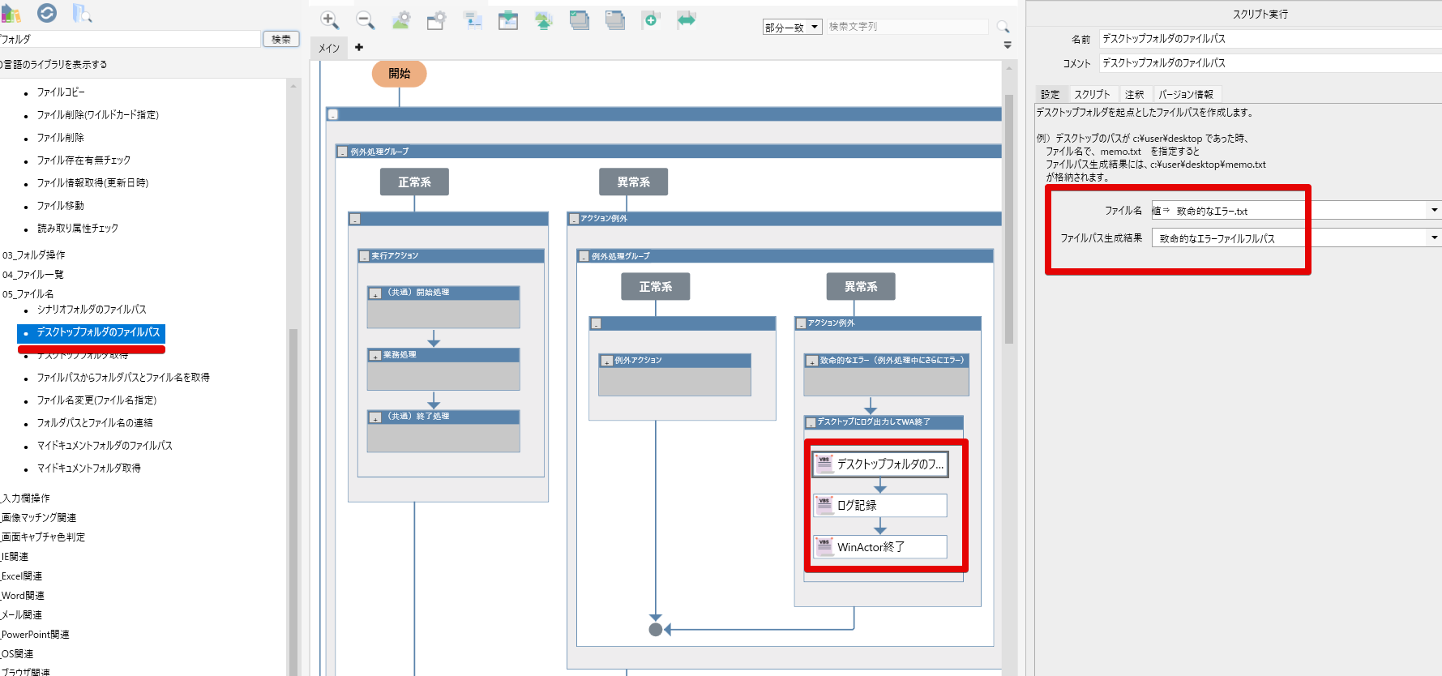Click the zoom in magnifier icon
The height and width of the screenshot is (676, 1442).
pos(329,20)
